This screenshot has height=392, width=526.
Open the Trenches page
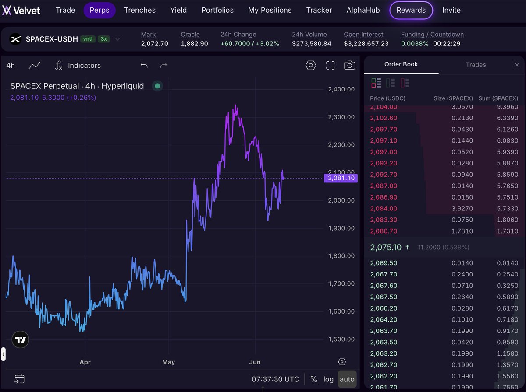coord(140,10)
